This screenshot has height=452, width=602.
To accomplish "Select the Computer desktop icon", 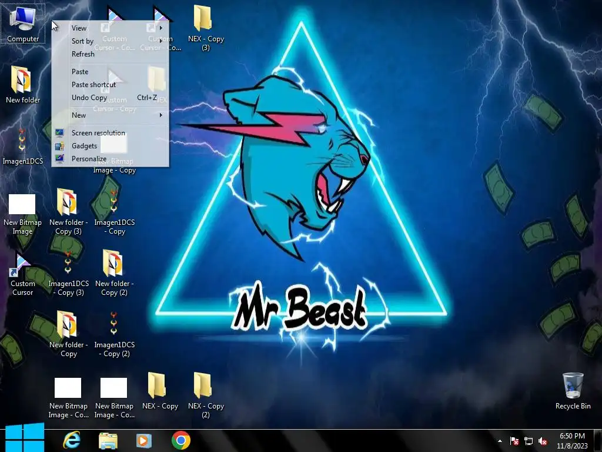I will [23, 24].
